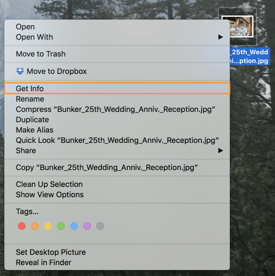
Task: Apply the blue tag color
Action: click(74, 226)
